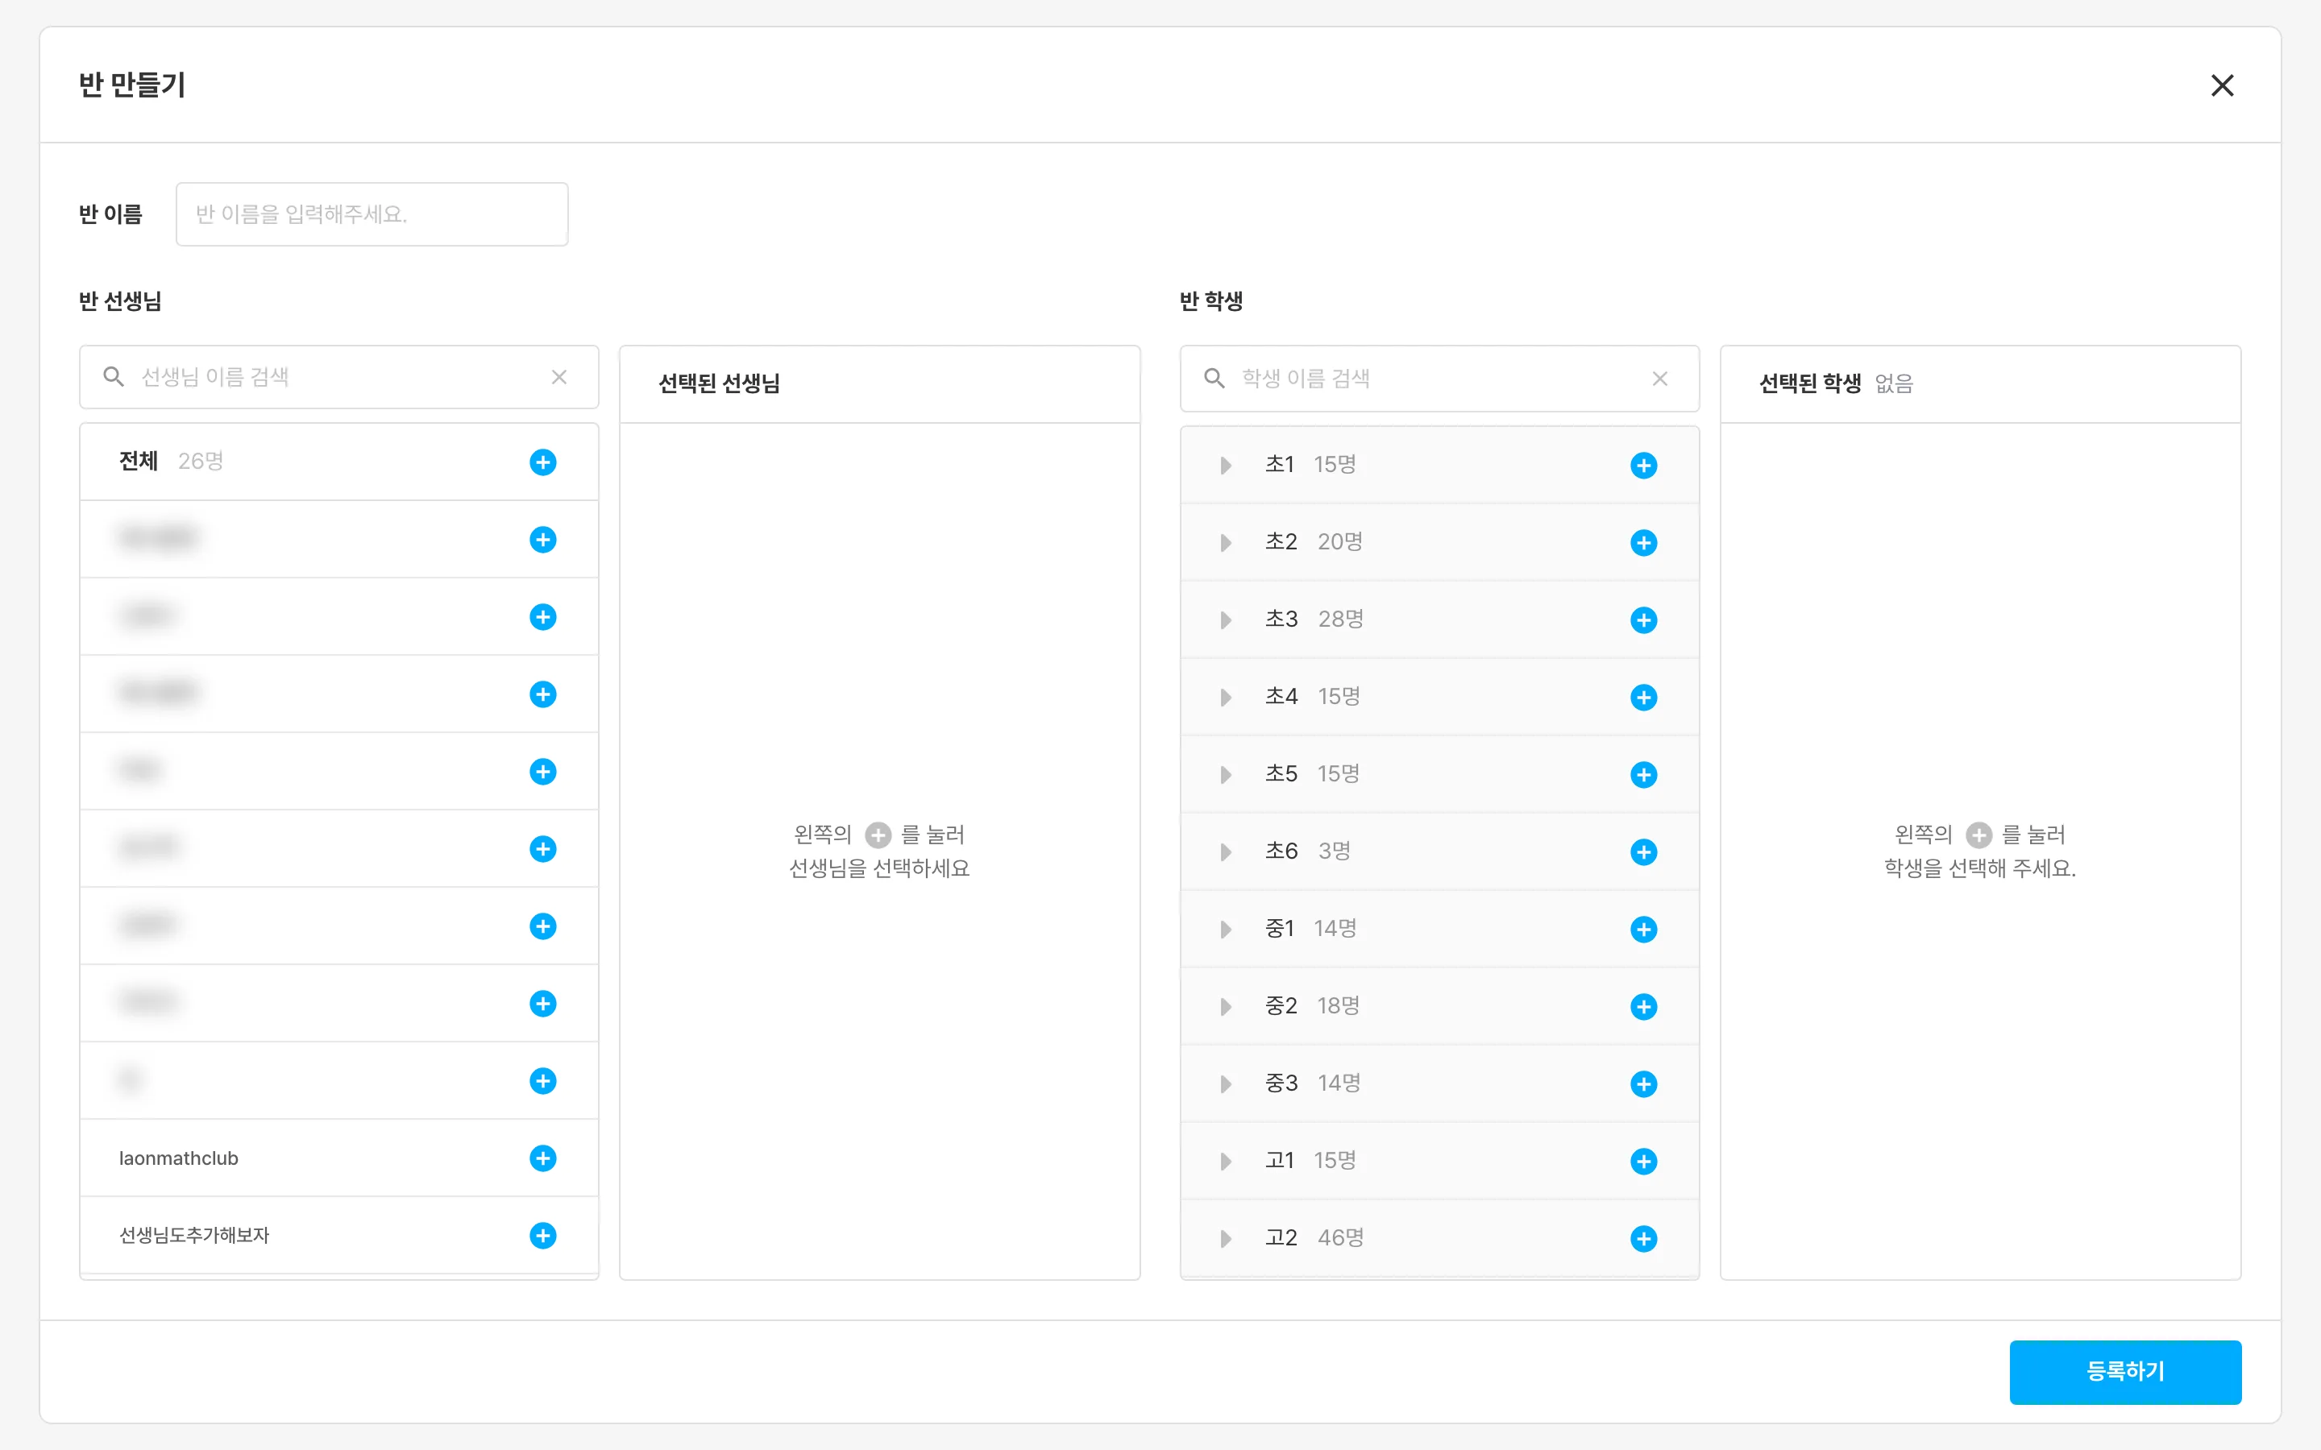Viewport: 2321px width, 1450px height.
Task: Add all 초5 students via plus icon
Action: (x=1644, y=775)
